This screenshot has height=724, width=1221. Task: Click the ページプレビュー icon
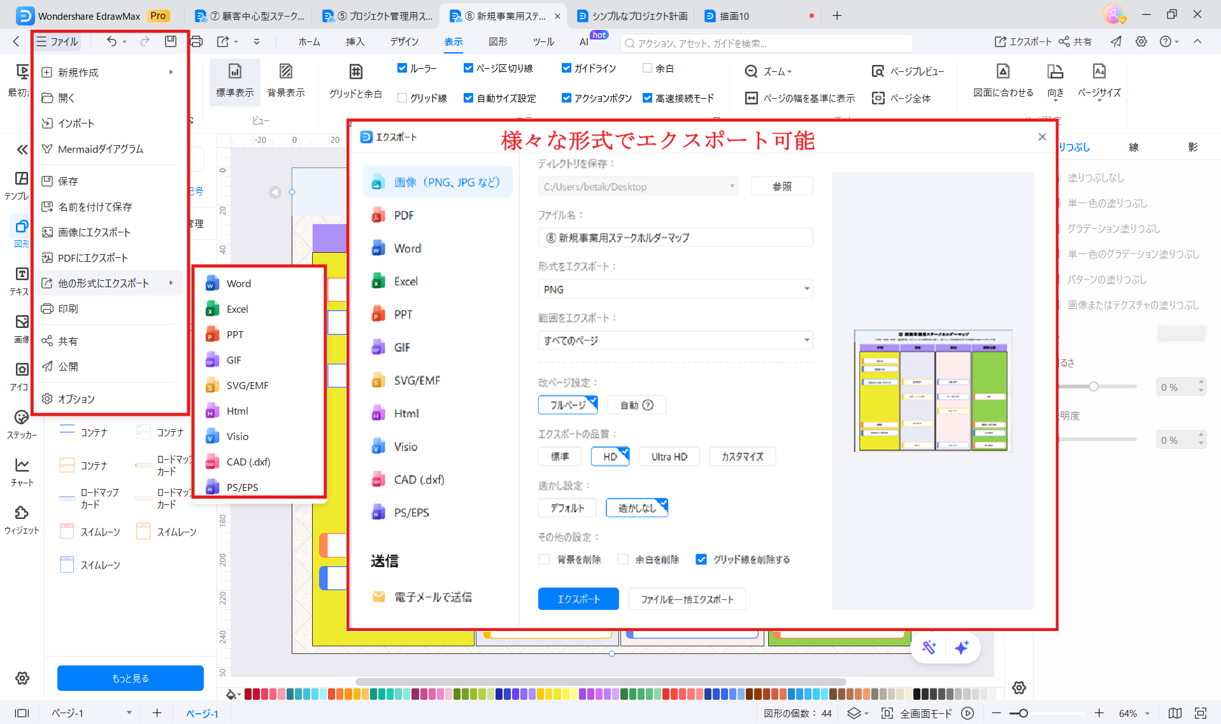coord(878,71)
